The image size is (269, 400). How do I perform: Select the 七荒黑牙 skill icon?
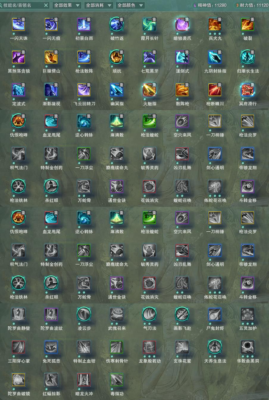pos(149,57)
